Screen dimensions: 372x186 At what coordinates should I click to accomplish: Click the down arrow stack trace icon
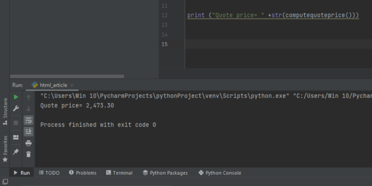coord(28,109)
